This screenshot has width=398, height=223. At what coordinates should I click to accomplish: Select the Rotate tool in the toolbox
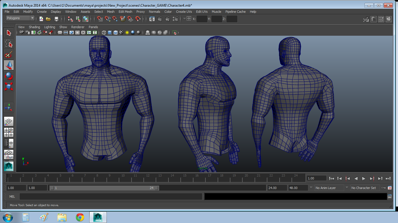coord(9,76)
